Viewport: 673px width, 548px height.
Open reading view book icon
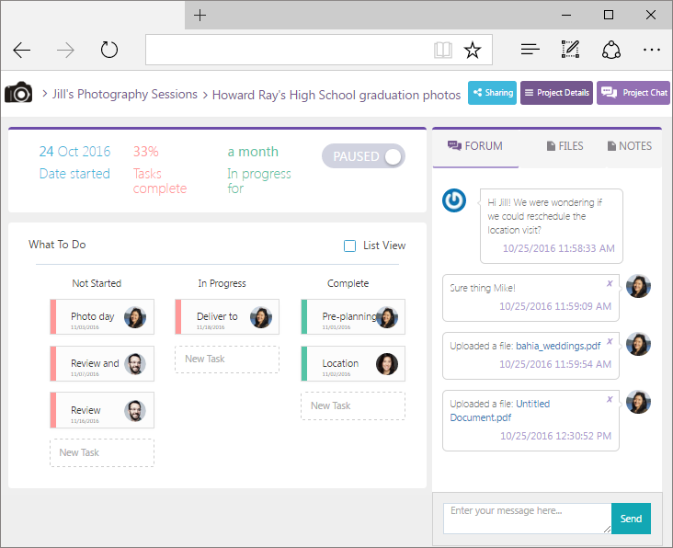pos(442,51)
